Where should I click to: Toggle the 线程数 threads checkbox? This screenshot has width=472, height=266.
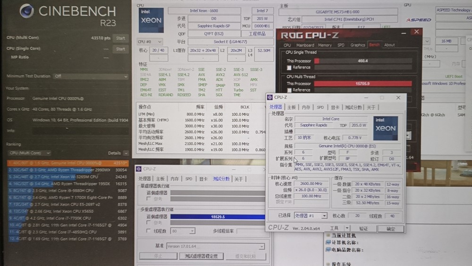pos(148,231)
